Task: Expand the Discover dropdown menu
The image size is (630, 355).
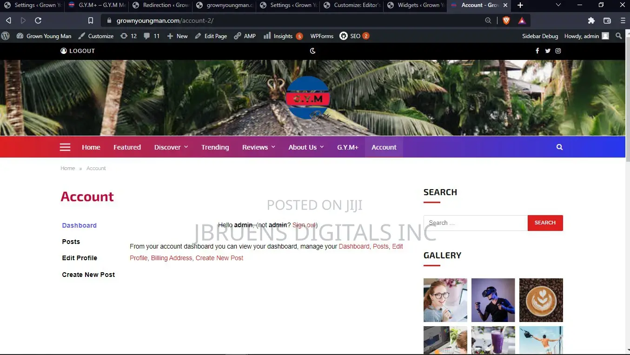Action: [x=171, y=147]
